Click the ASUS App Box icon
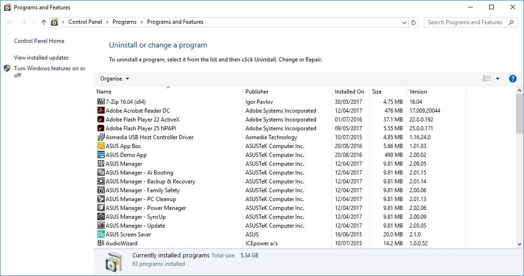 (101, 146)
